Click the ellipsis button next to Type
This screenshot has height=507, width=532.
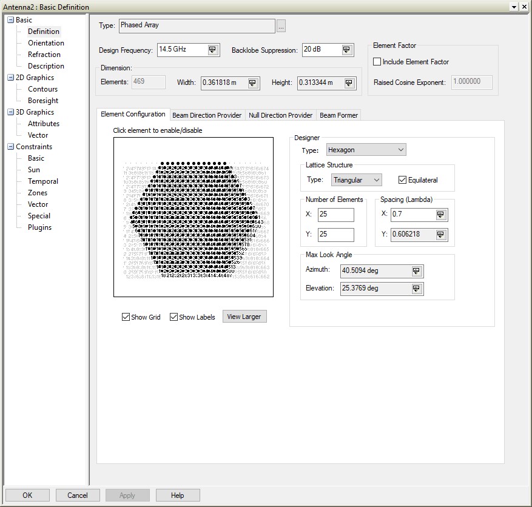click(281, 25)
